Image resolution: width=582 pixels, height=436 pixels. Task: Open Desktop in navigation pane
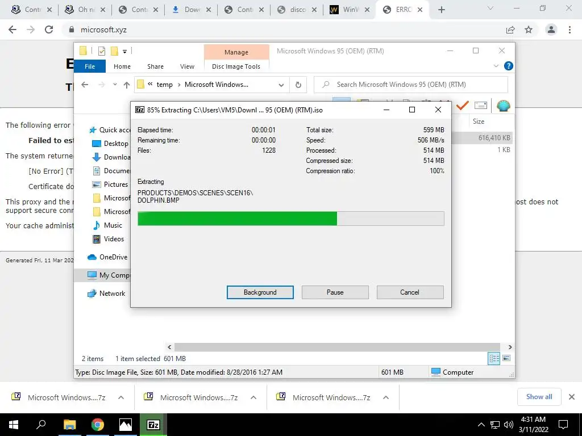pos(110,144)
